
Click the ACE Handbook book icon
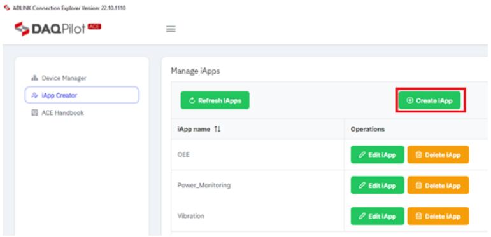pyautogui.click(x=34, y=113)
